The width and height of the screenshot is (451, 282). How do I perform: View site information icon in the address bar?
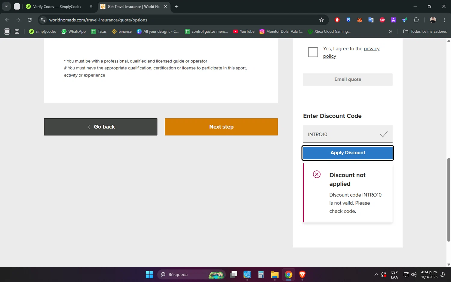point(43,20)
